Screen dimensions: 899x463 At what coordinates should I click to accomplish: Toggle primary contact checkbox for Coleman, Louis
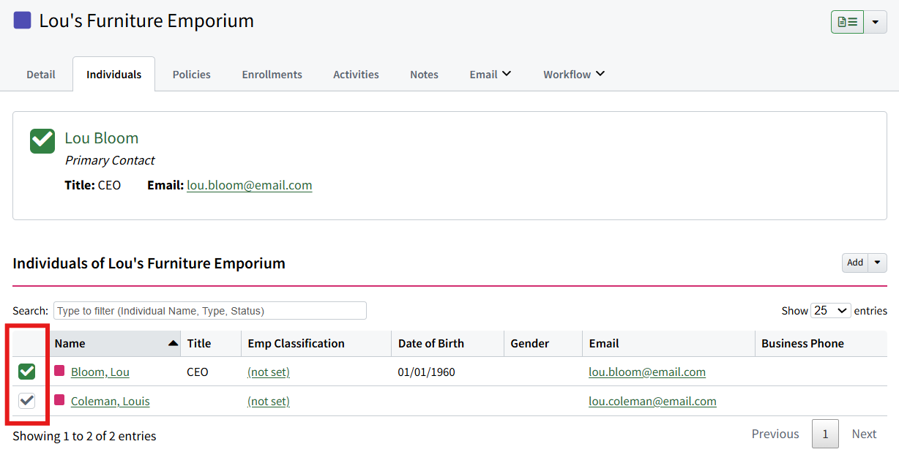click(27, 401)
